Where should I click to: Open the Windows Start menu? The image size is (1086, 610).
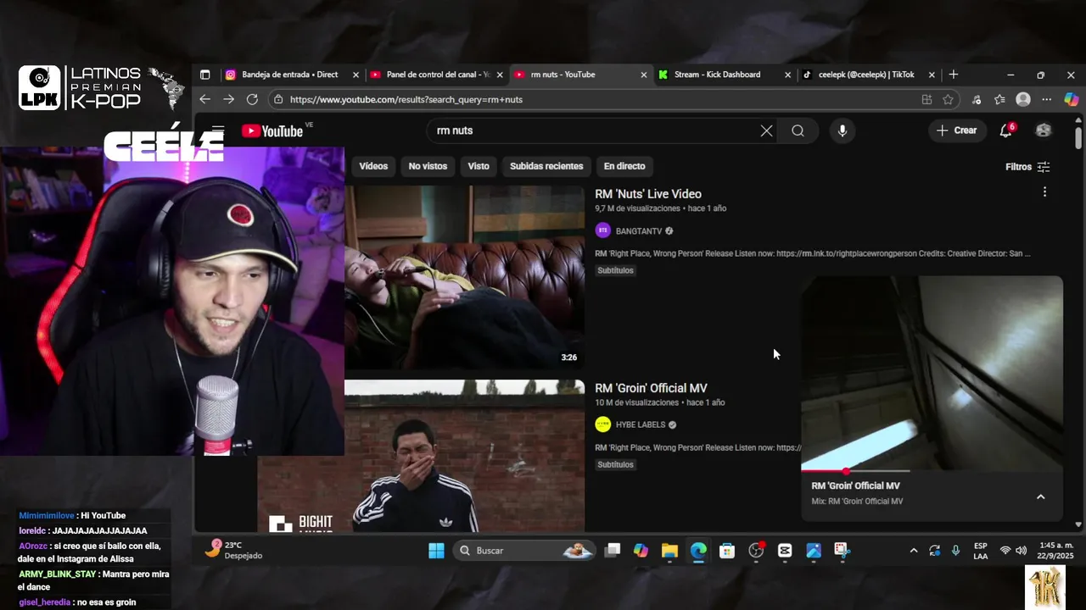[436, 551]
